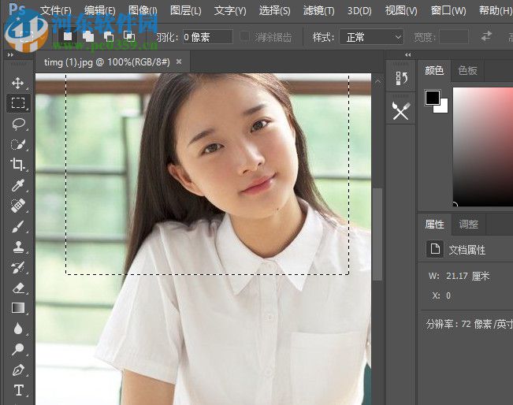Select the Dodge tool
Screen dimensions: 513x405
click(x=18, y=349)
